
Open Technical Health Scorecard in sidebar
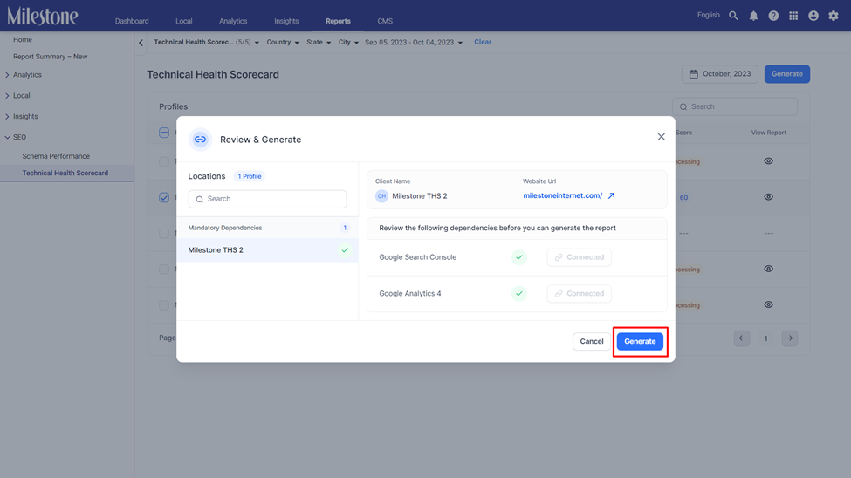tap(65, 173)
